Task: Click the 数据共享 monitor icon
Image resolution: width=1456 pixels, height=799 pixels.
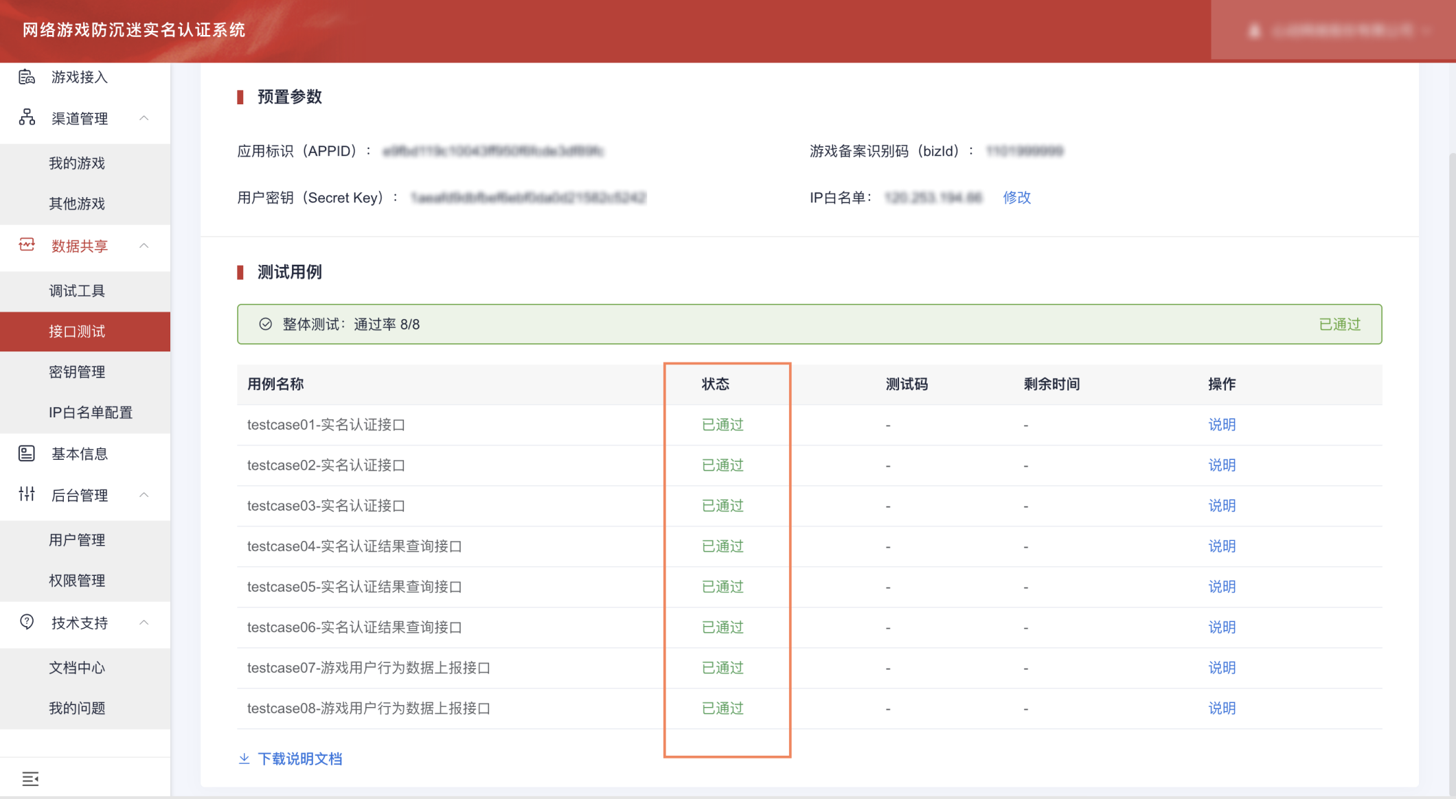Action: [27, 245]
